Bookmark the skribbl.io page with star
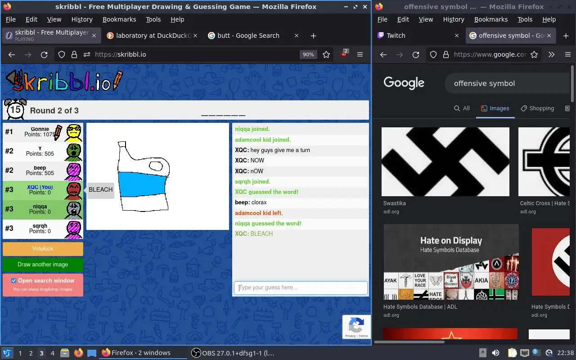Image resolution: width=576 pixels, height=360 pixels. pyautogui.click(x=326, y=54)
